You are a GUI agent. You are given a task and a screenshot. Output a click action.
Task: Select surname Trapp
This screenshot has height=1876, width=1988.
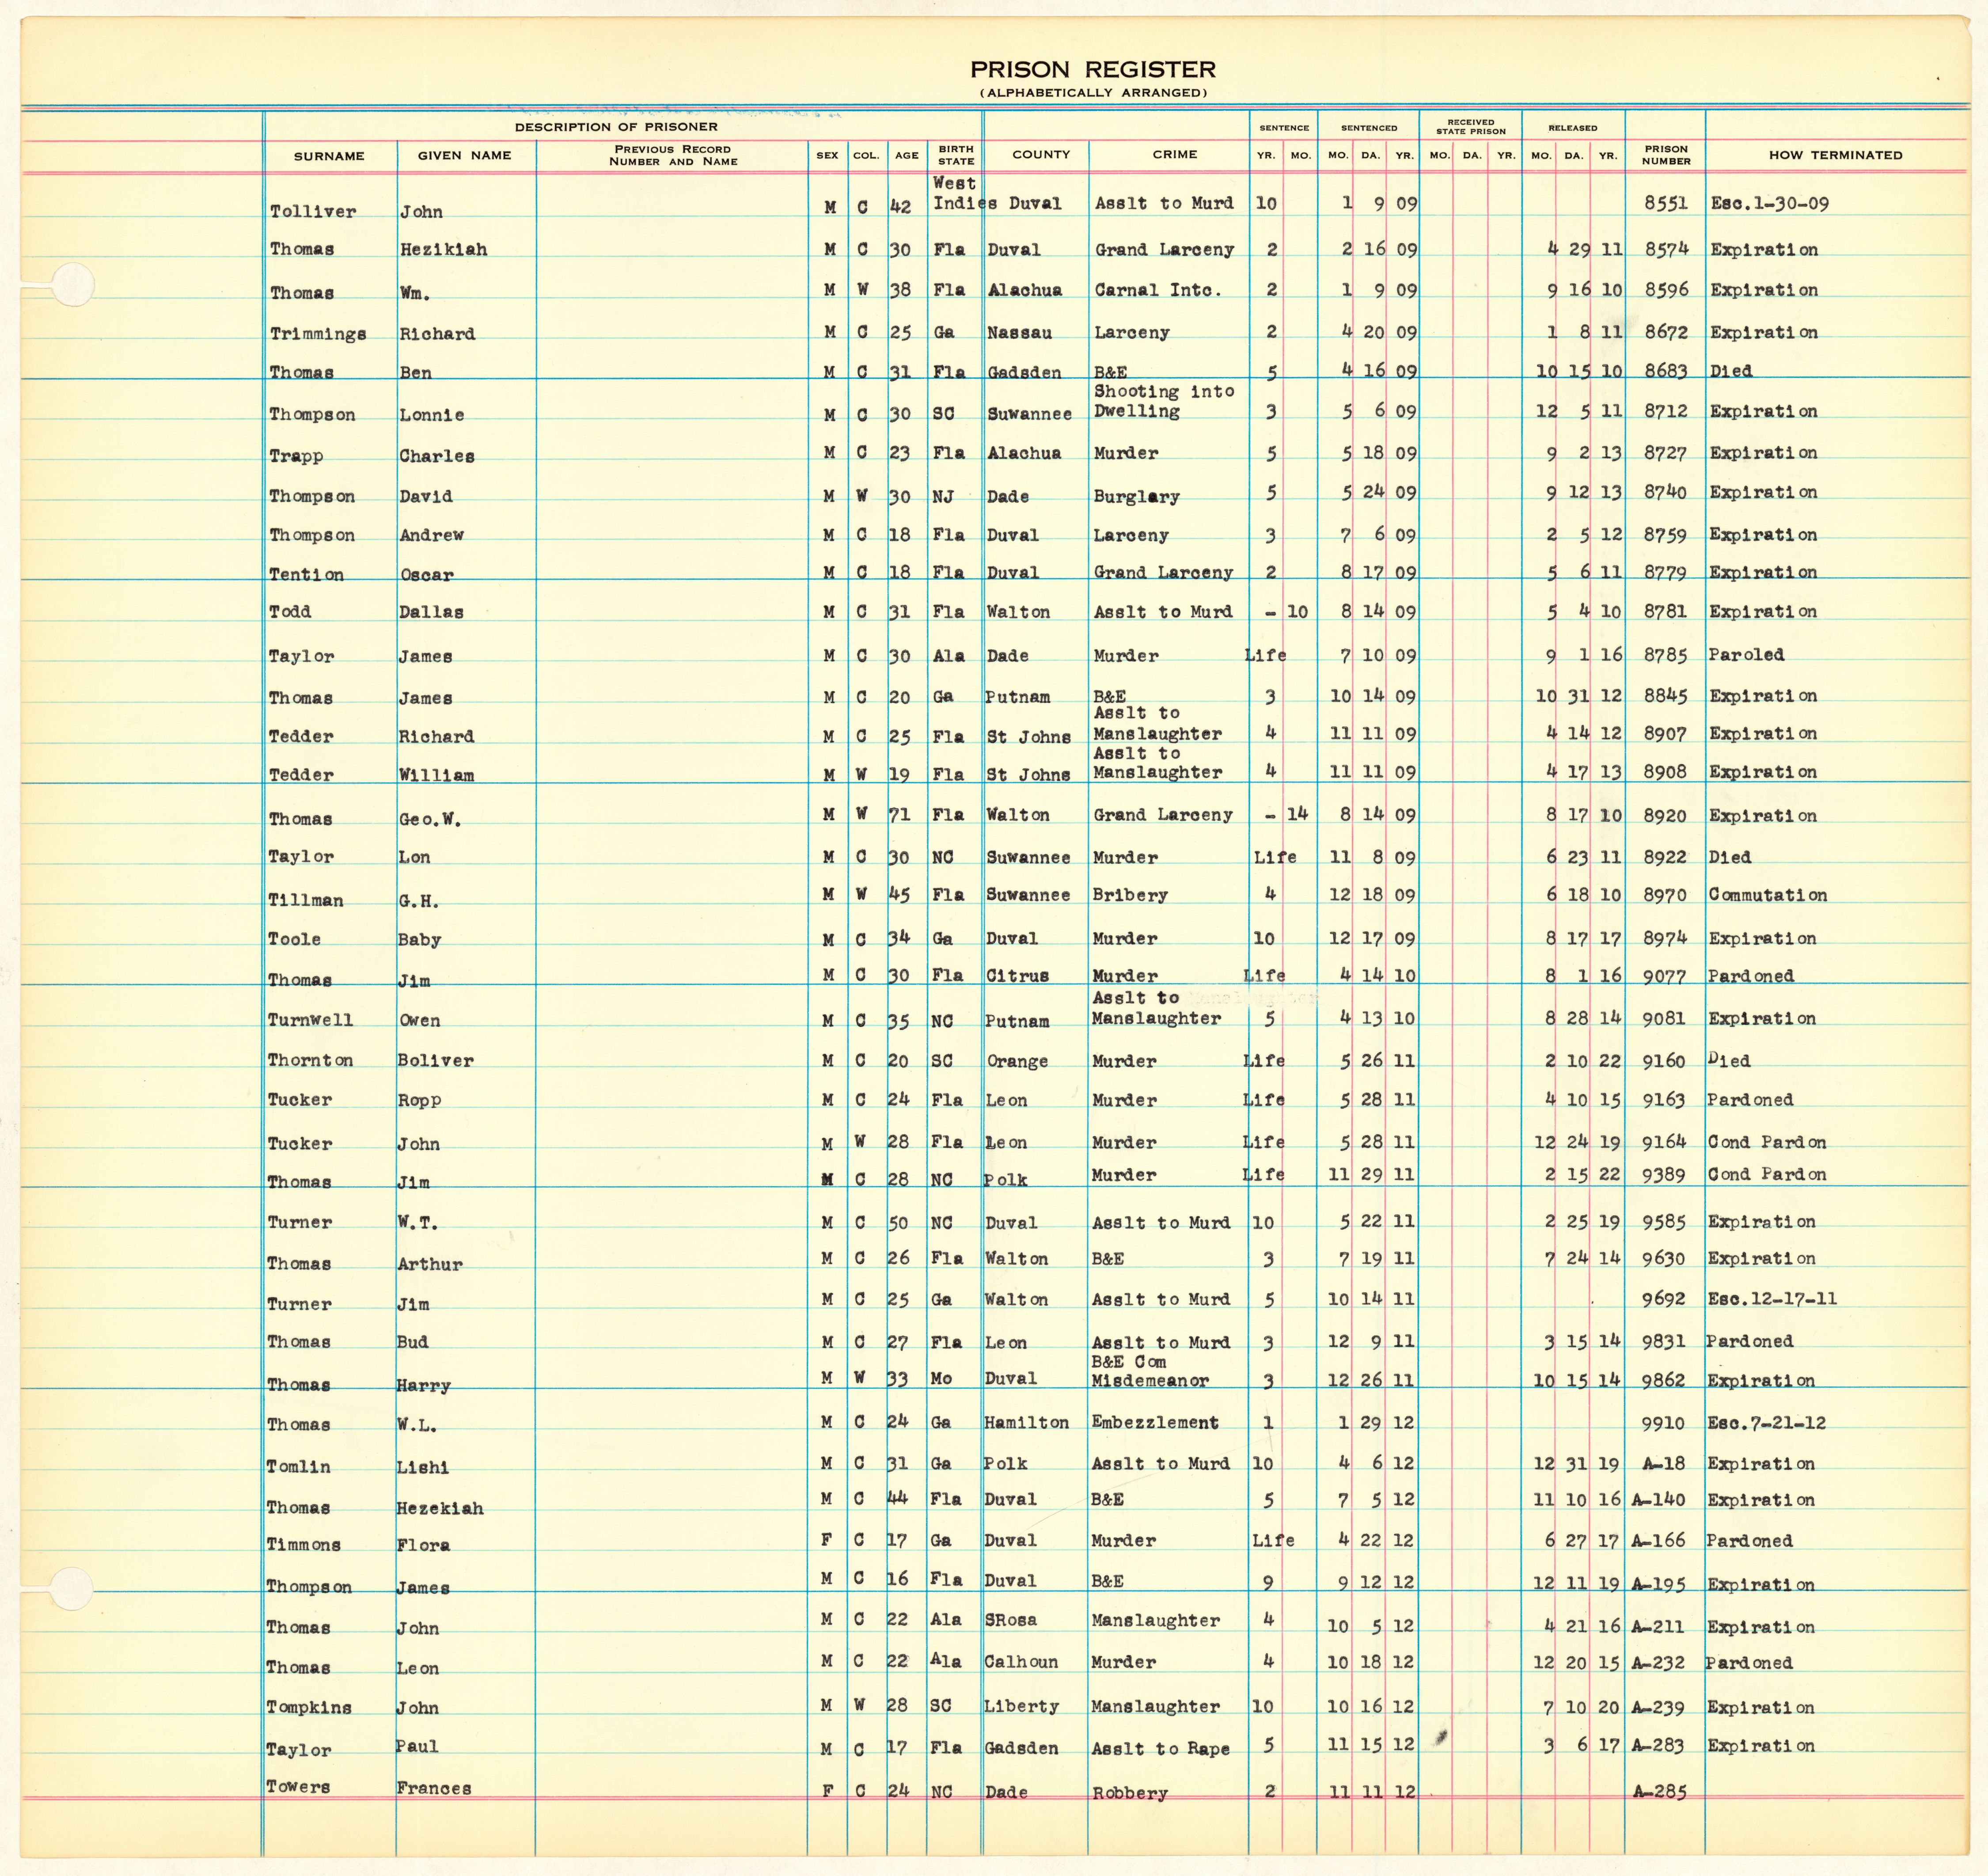[x=296, y=457]
